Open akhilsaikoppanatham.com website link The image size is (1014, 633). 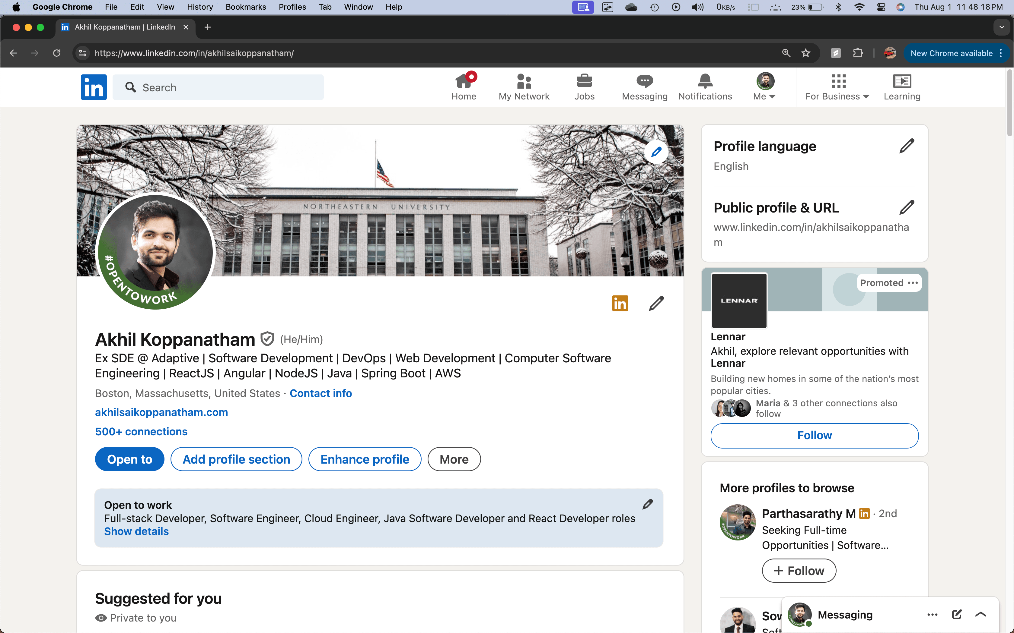pos(161,412)
